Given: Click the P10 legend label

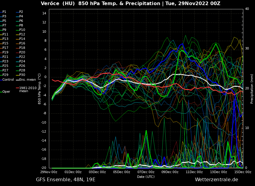Looking at the screenshot, I should click(22, 30).
